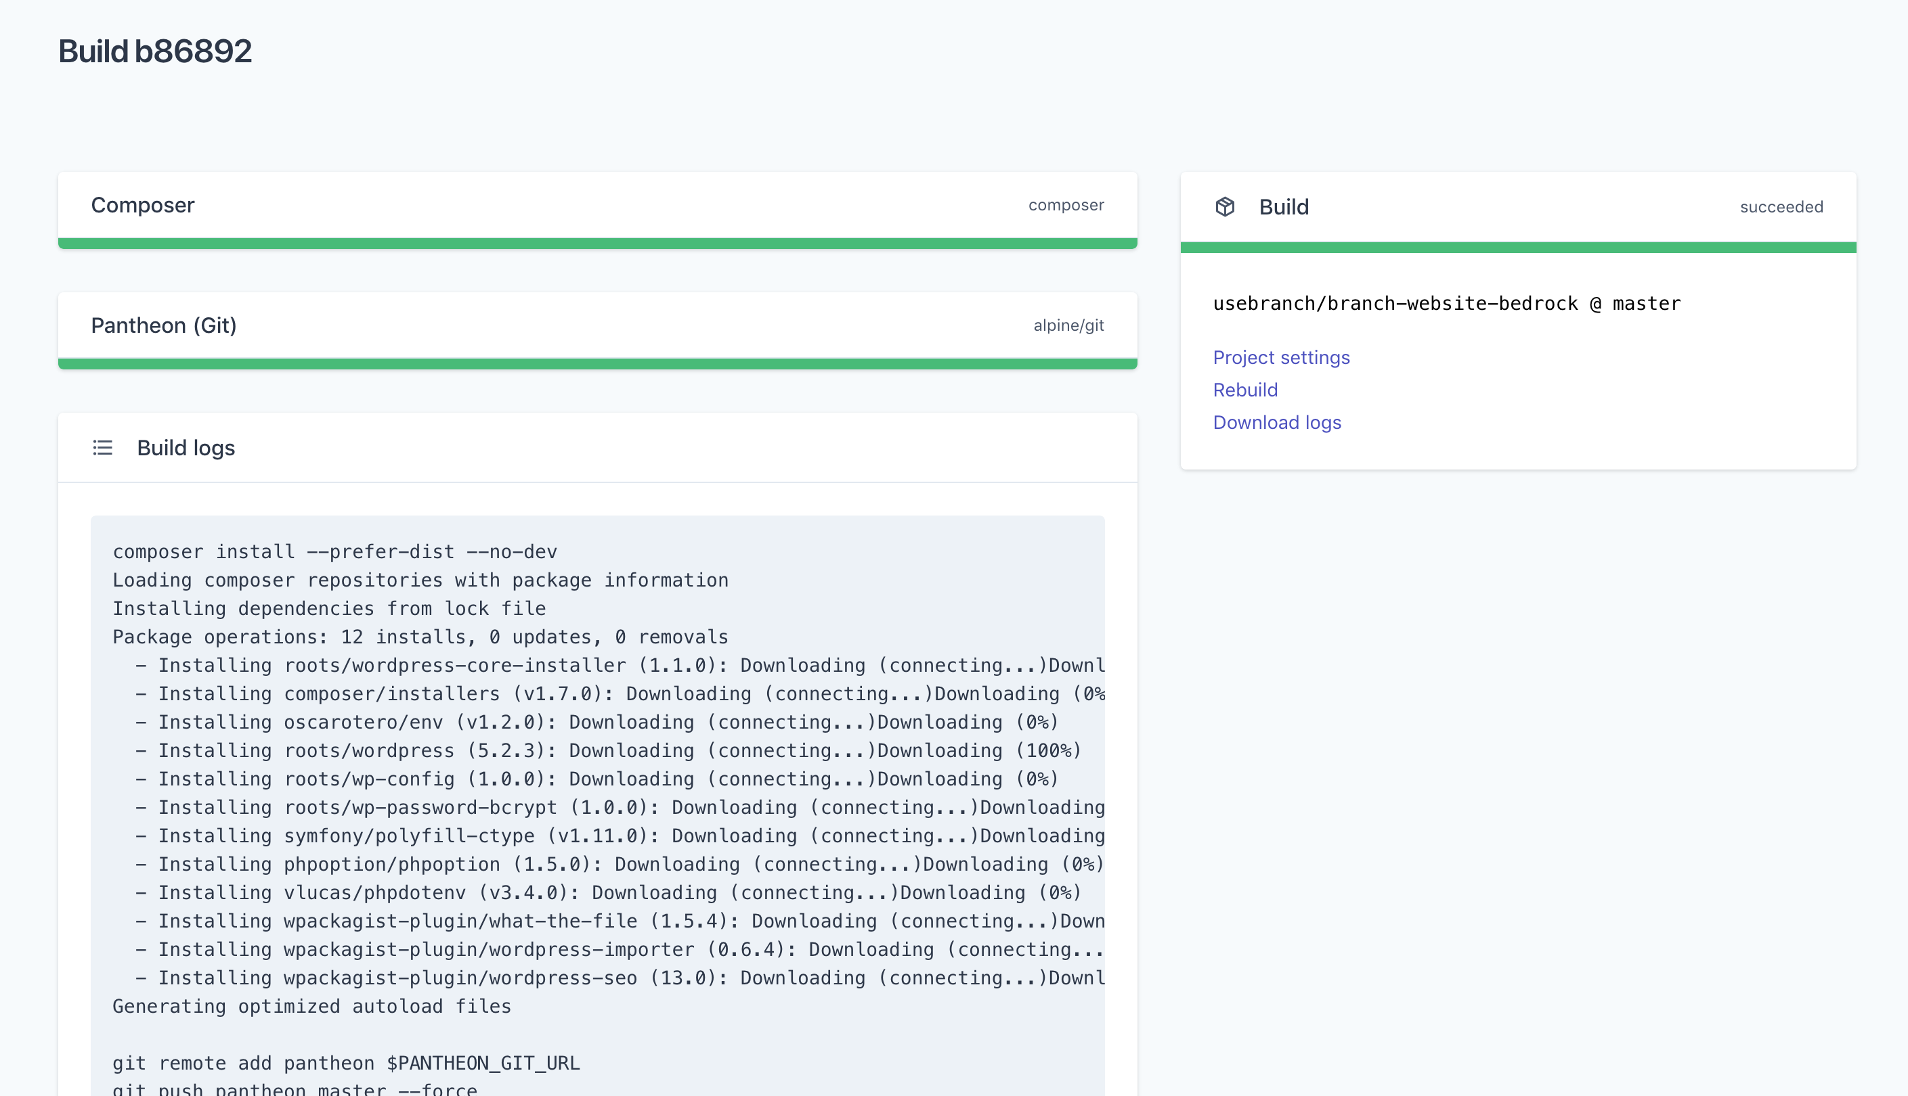Open Project settings link
1908x1096 pixels.
(x=1280, y=357)
